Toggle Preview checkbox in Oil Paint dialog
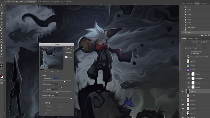The image size is (210, 118). (x=66, y=57)
